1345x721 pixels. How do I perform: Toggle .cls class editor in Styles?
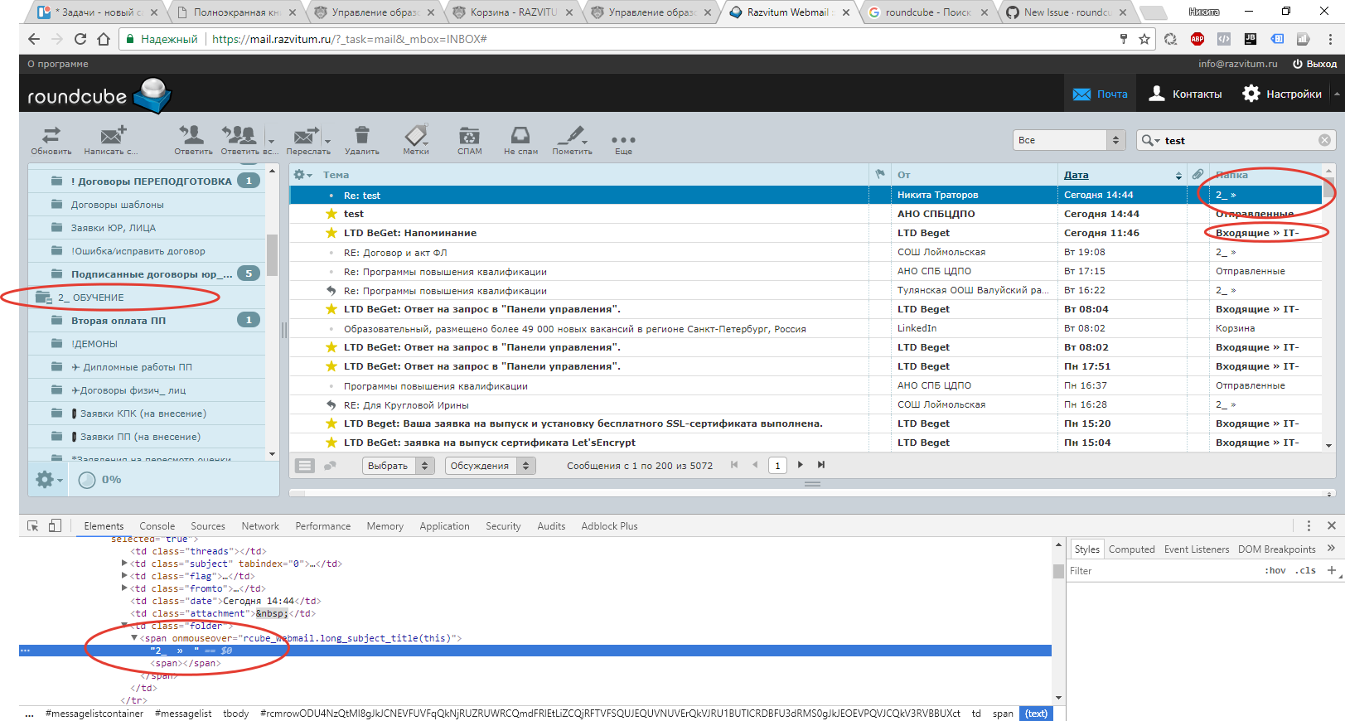click(1307, 570)
